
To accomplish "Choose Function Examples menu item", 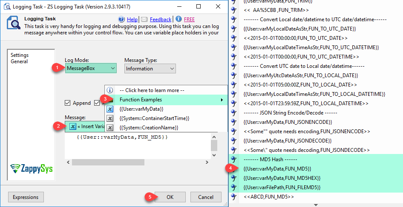I will [x=166, y=100].
